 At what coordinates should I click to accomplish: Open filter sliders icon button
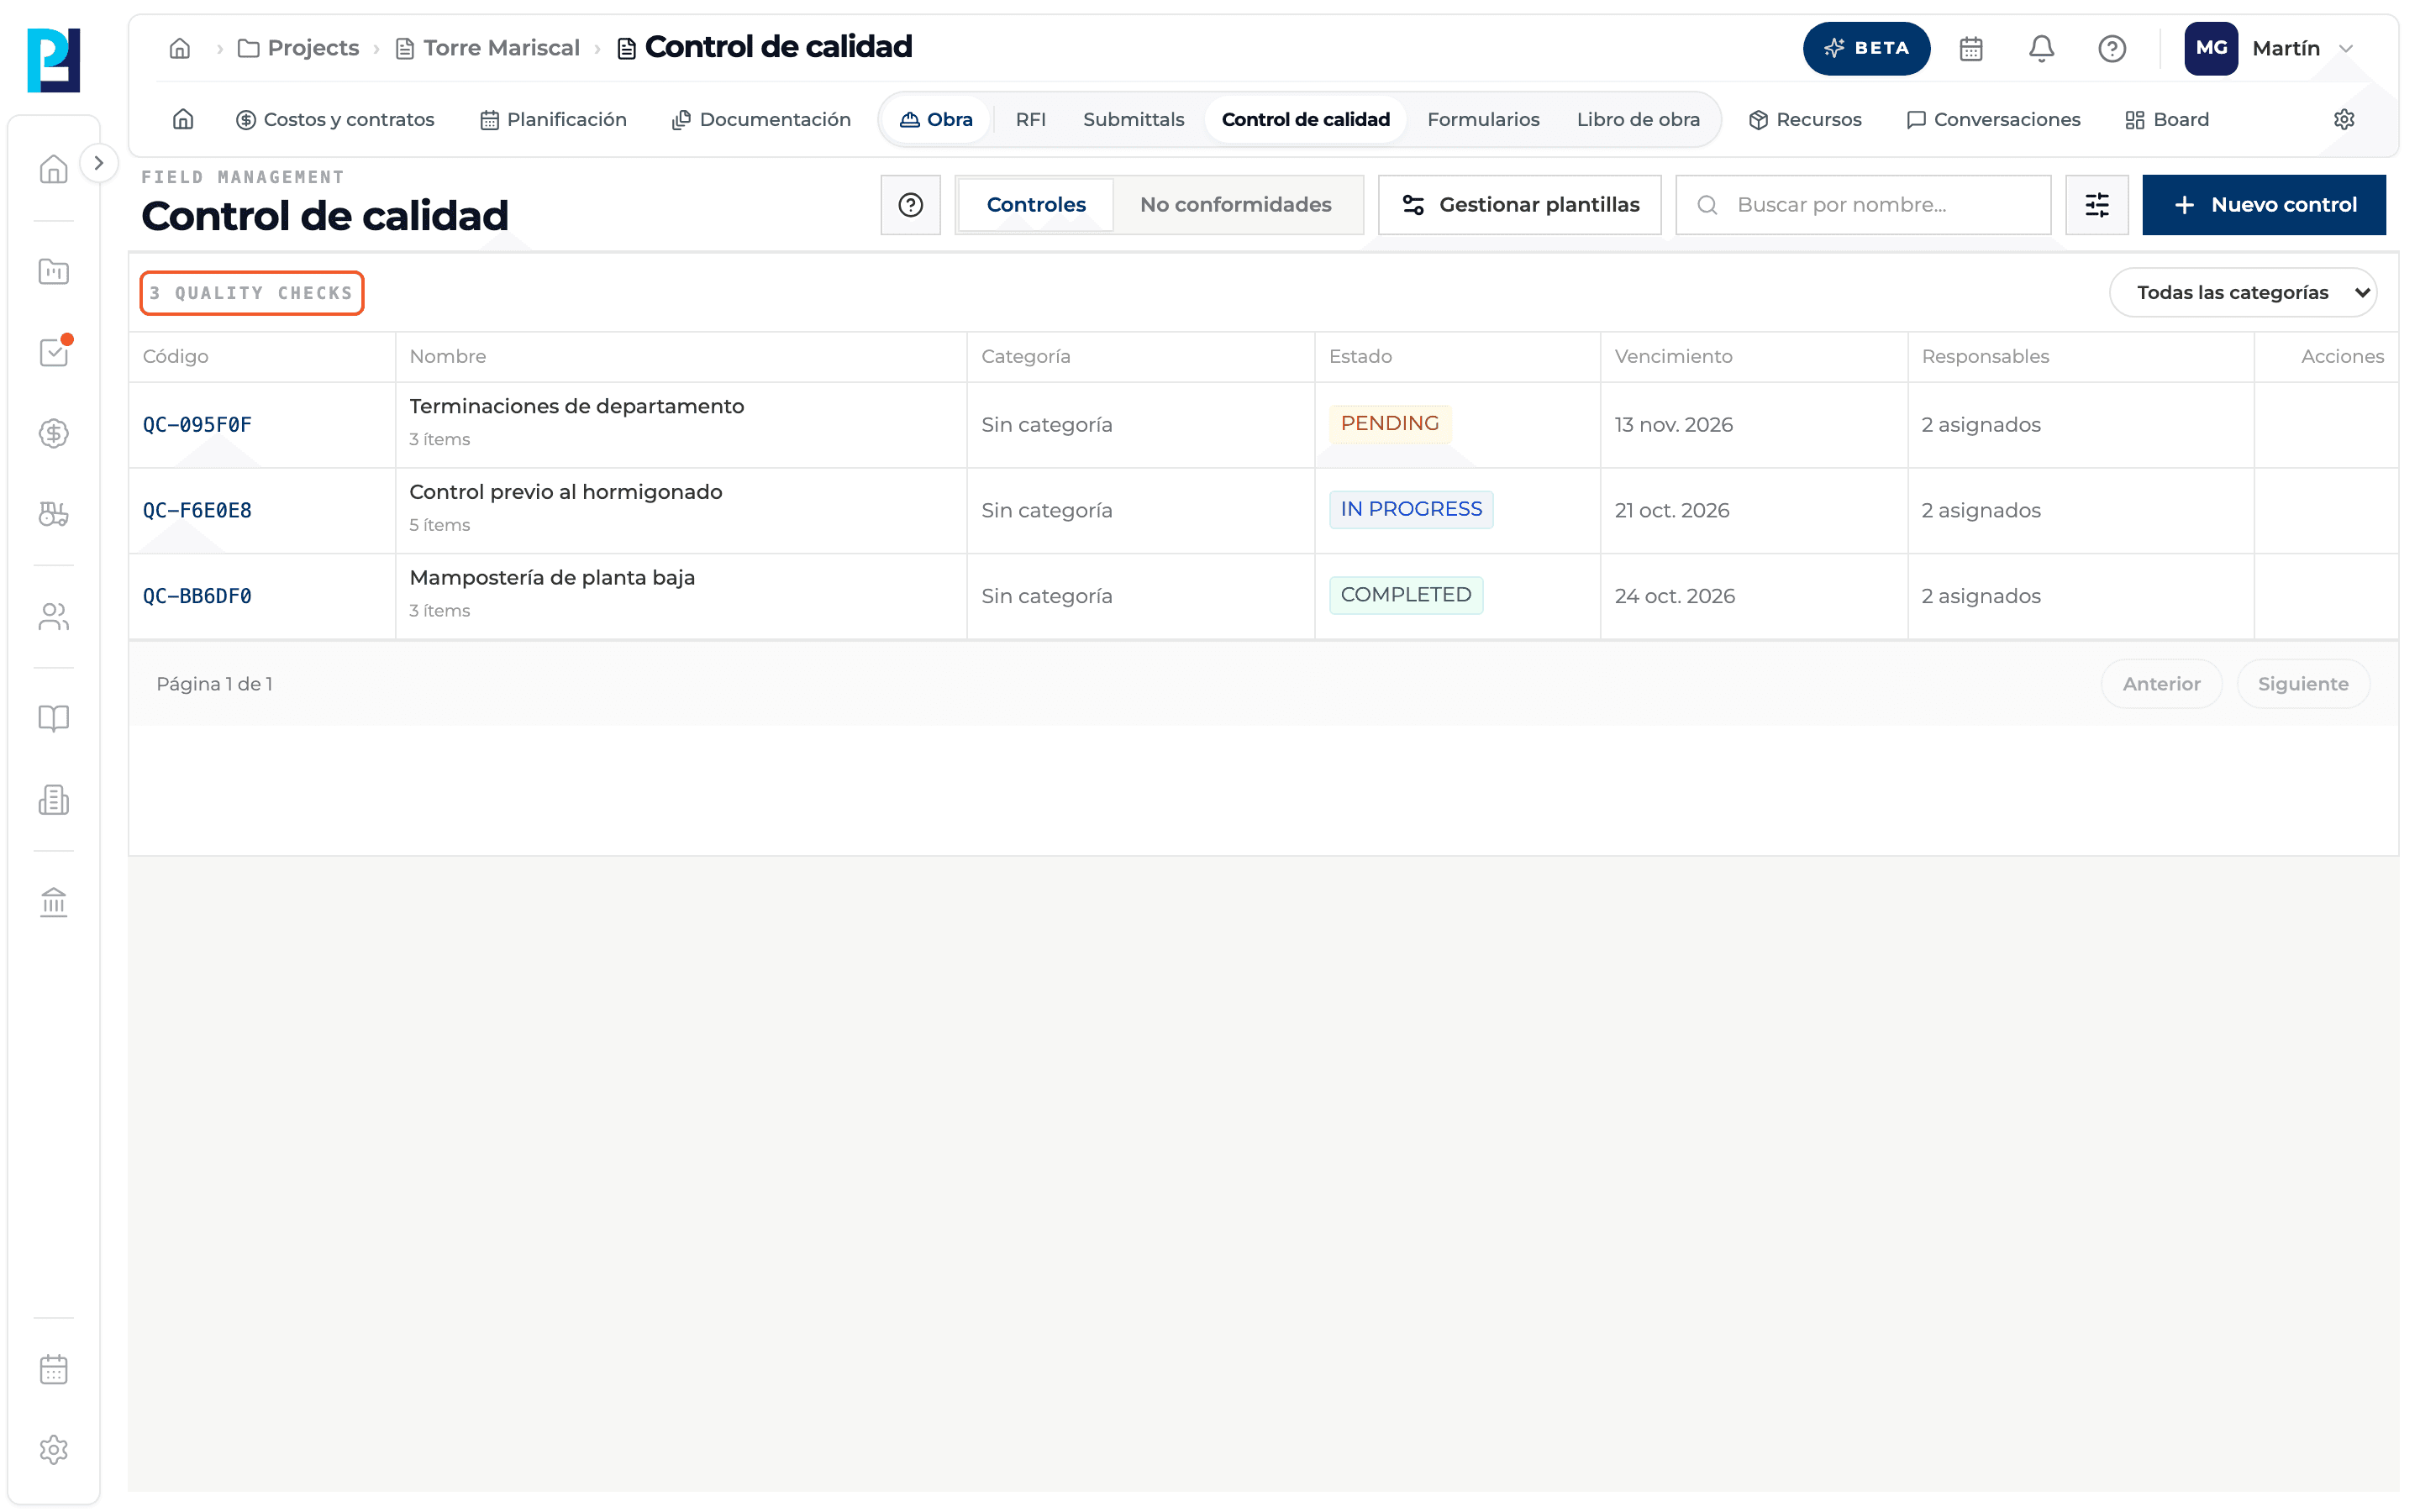[x=2097, y=205]
